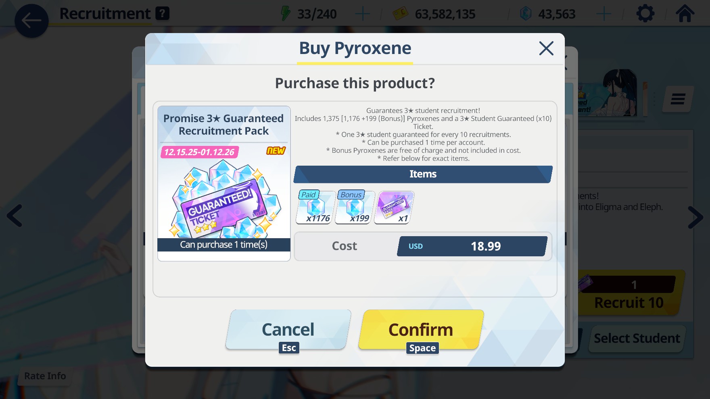Screen dimensions: 710x399
Task: Confirm the purchase
Action: [421, 330]
